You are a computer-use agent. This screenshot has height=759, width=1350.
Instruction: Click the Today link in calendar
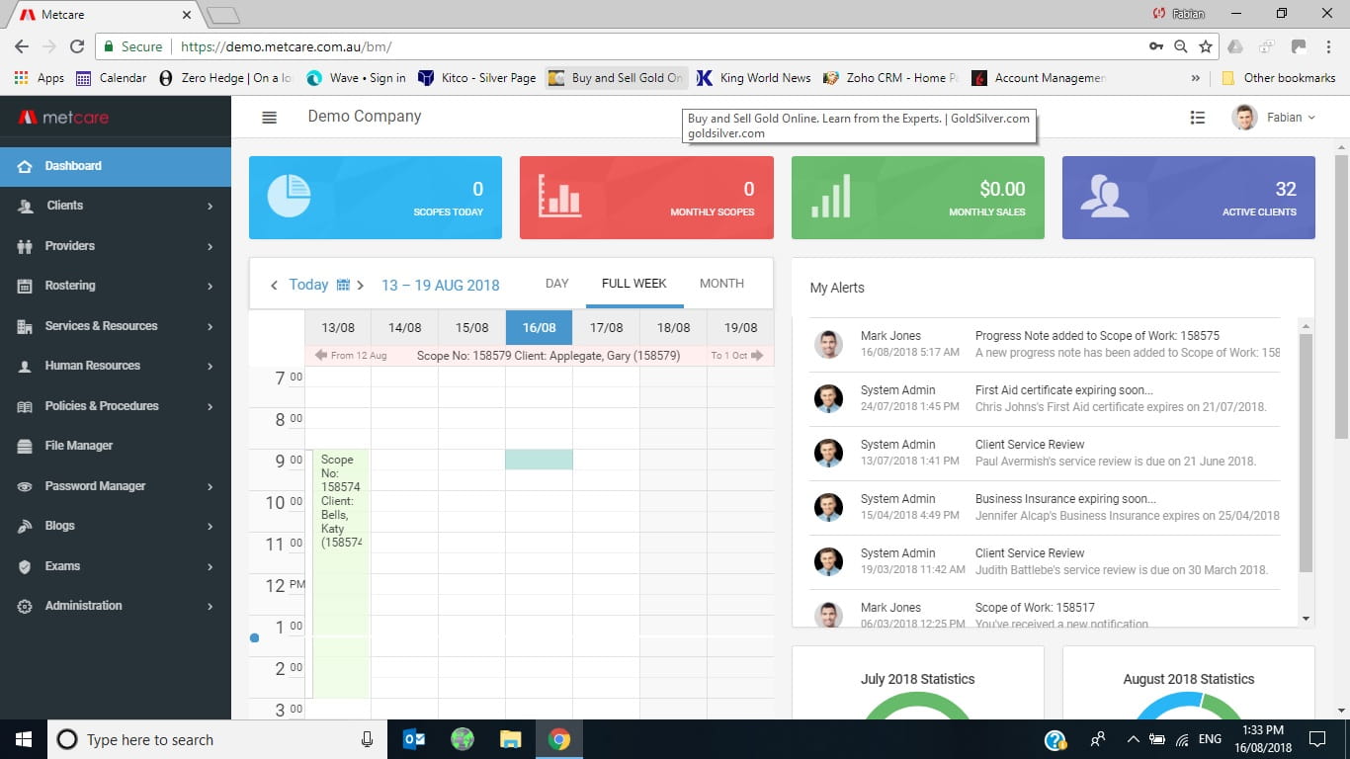(308, 285)
